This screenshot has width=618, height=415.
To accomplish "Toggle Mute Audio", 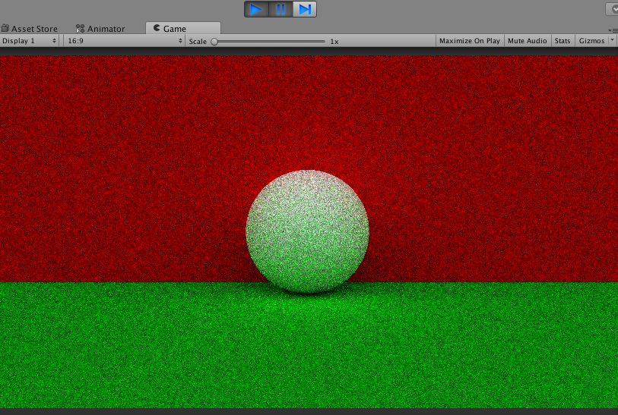I will [x=527, y=40].
